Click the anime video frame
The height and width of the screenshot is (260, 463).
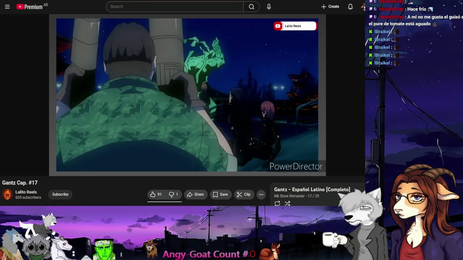coord(187,95)
